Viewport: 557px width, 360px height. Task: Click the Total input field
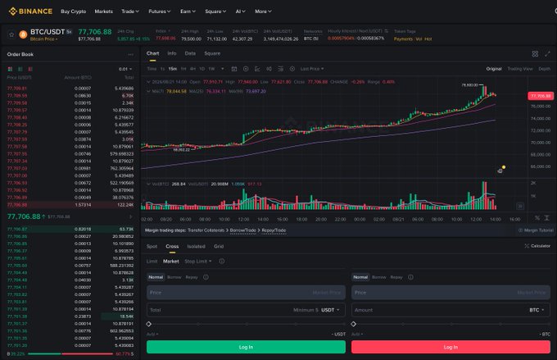coord(246,310)
